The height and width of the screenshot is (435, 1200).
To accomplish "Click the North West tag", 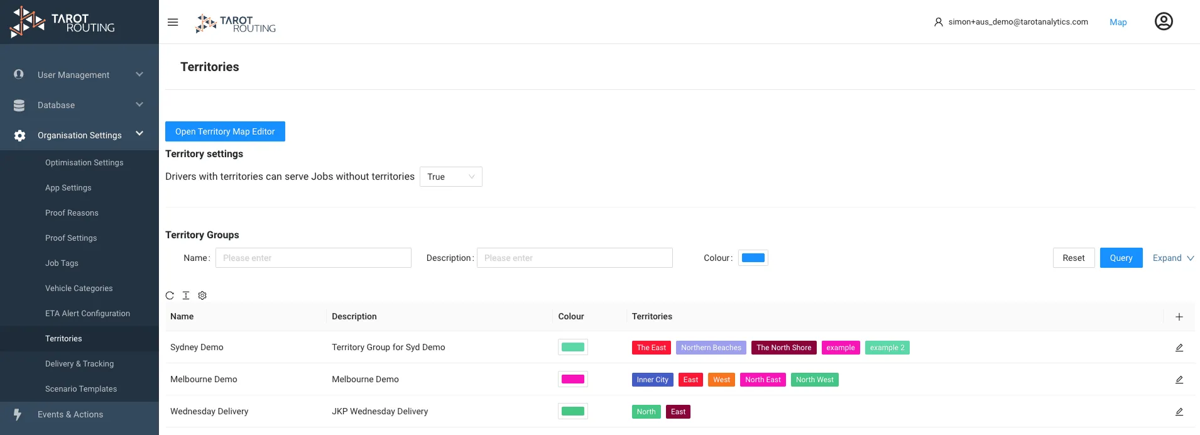I will click(815, 380).
